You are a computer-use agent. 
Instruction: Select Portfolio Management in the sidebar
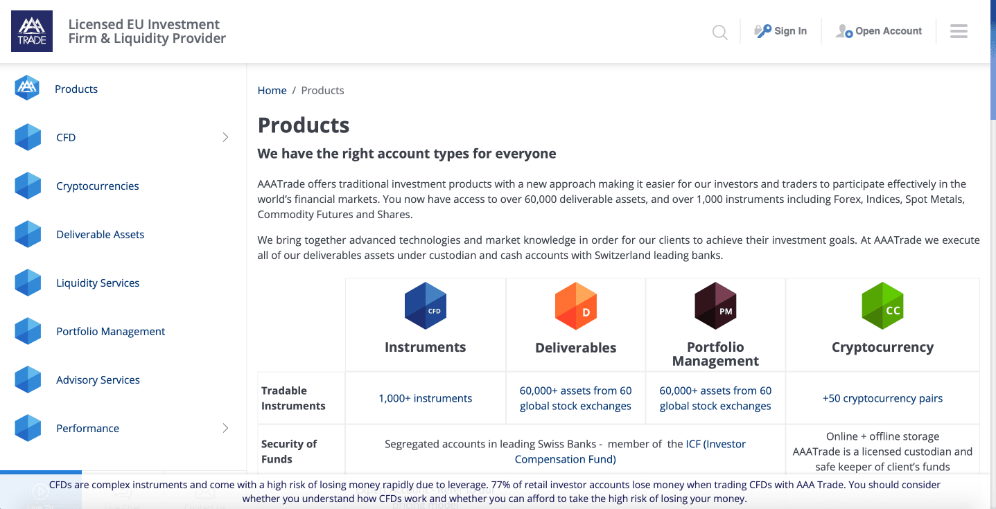click(111, 331)
